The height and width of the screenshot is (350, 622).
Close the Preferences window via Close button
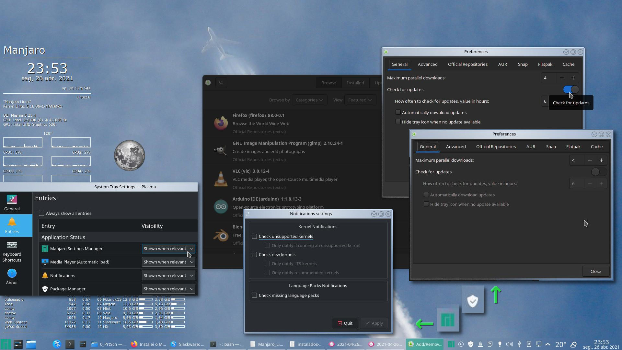click(595, 271)
